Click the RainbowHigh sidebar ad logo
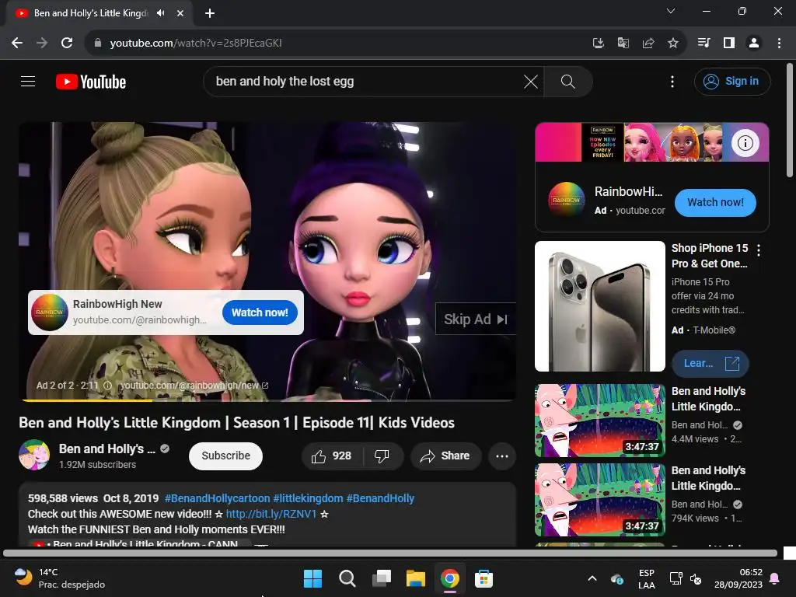The width and height of the screenshot is (796, 597). (566, 200)
